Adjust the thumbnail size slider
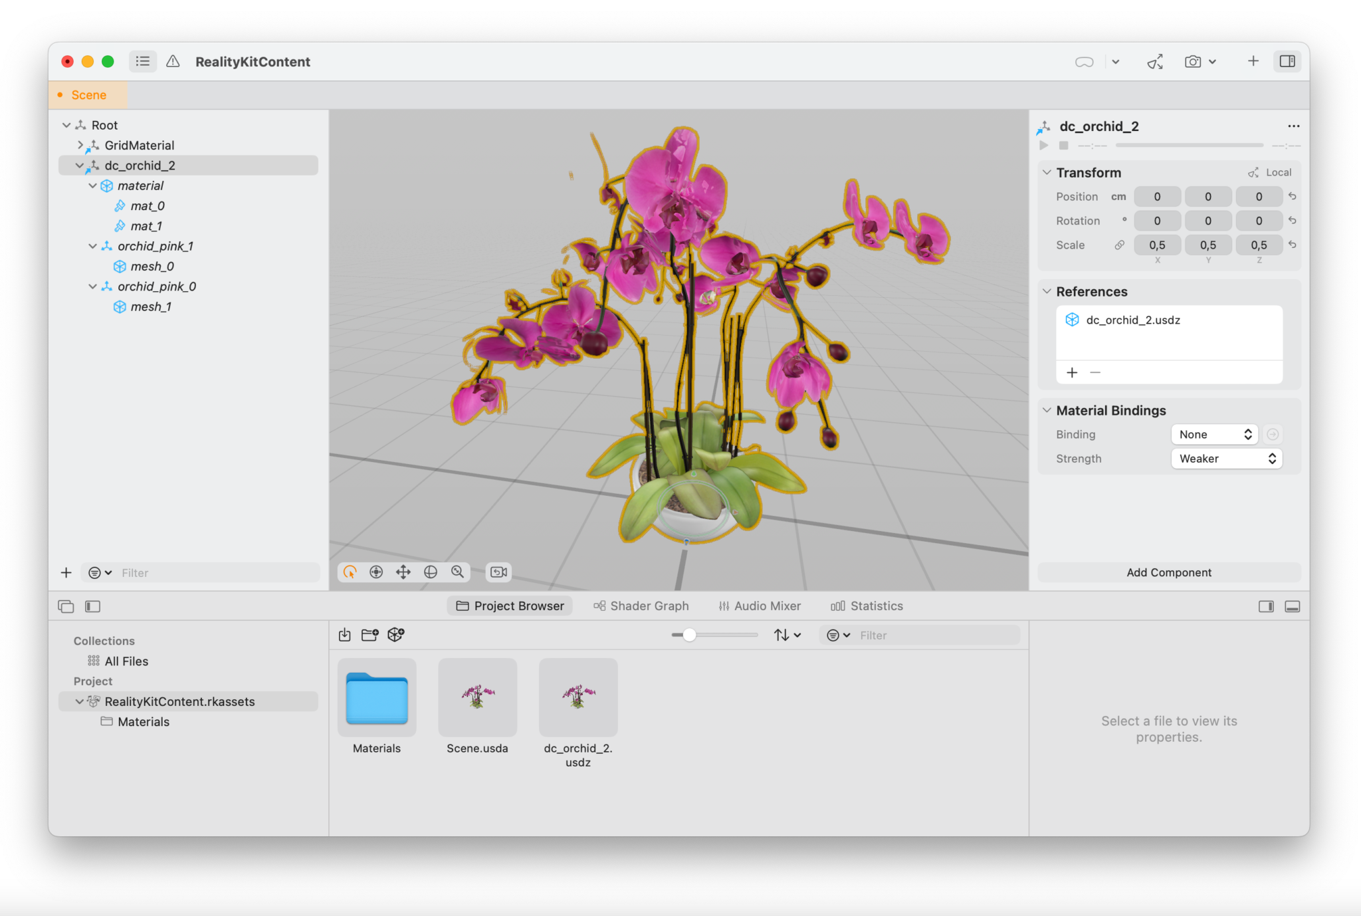The width and height of the screenshot is (1361, 916). click(691, 635)
